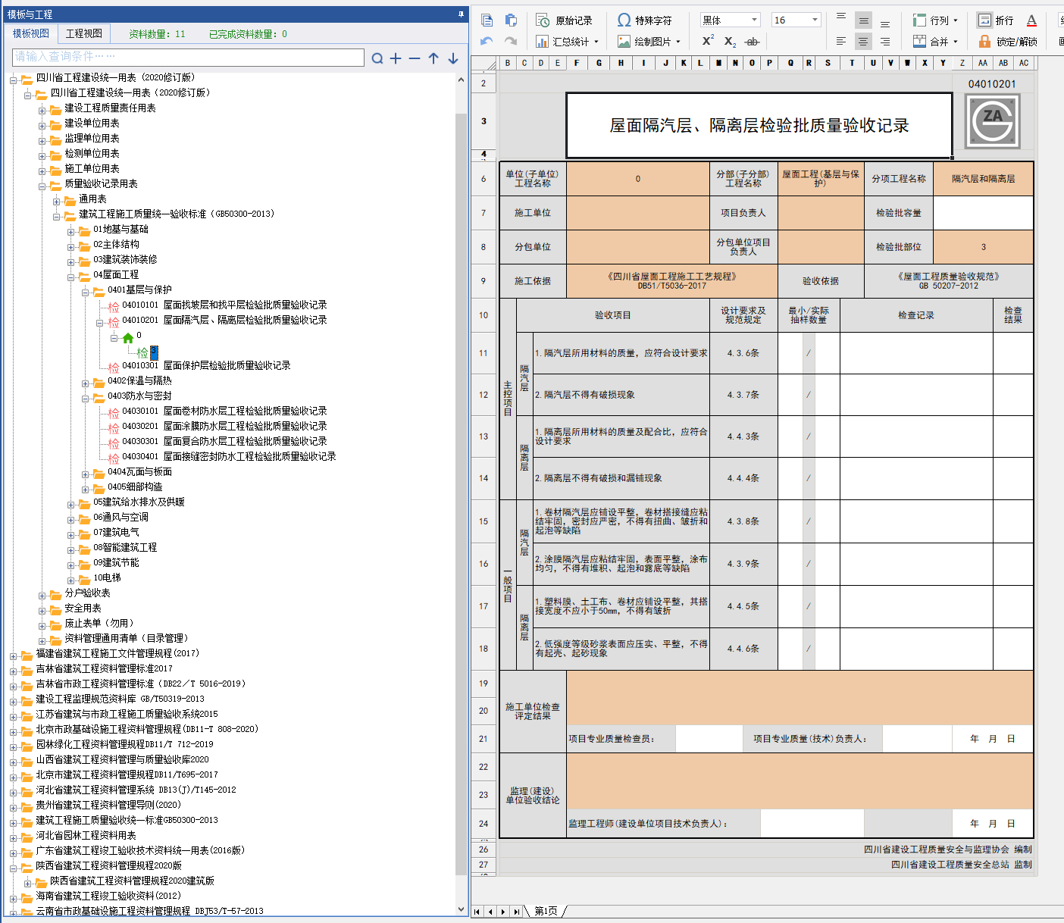Image resolution: width=1064 pixels, height=923 pixels.
Task: Toggle horizontal center alignment
Action: click(863, 42)
